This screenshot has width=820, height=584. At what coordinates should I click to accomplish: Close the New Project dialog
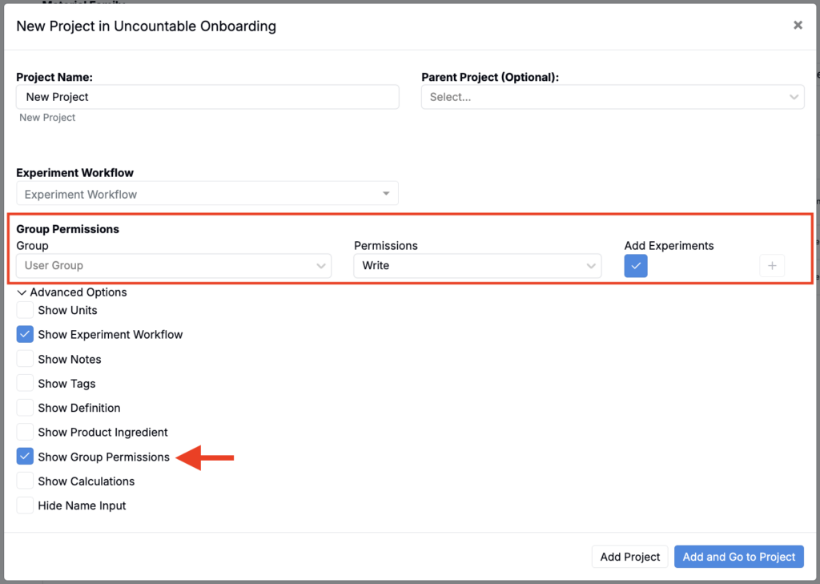(798, 26)
